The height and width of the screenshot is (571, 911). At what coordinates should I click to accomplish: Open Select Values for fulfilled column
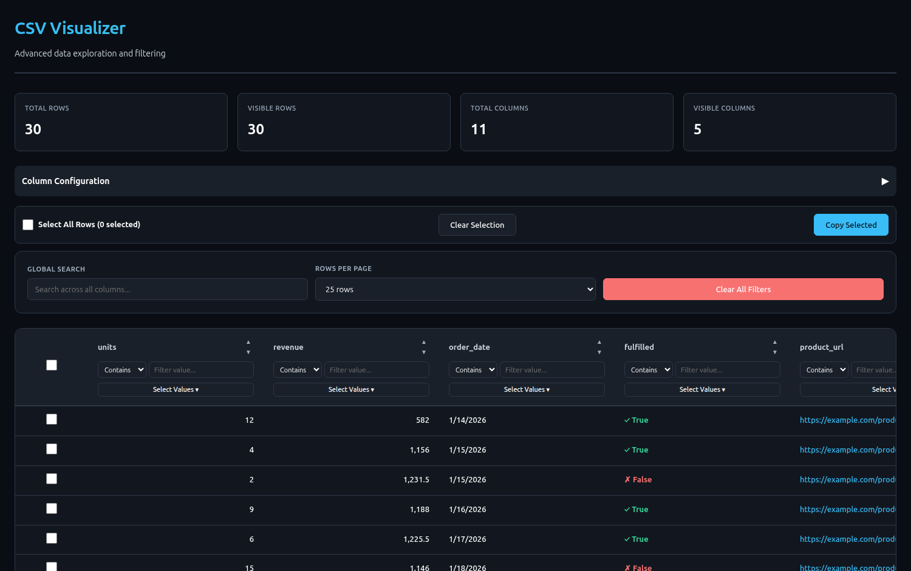702,389
